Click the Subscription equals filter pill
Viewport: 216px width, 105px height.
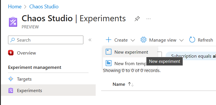[191, 56]
